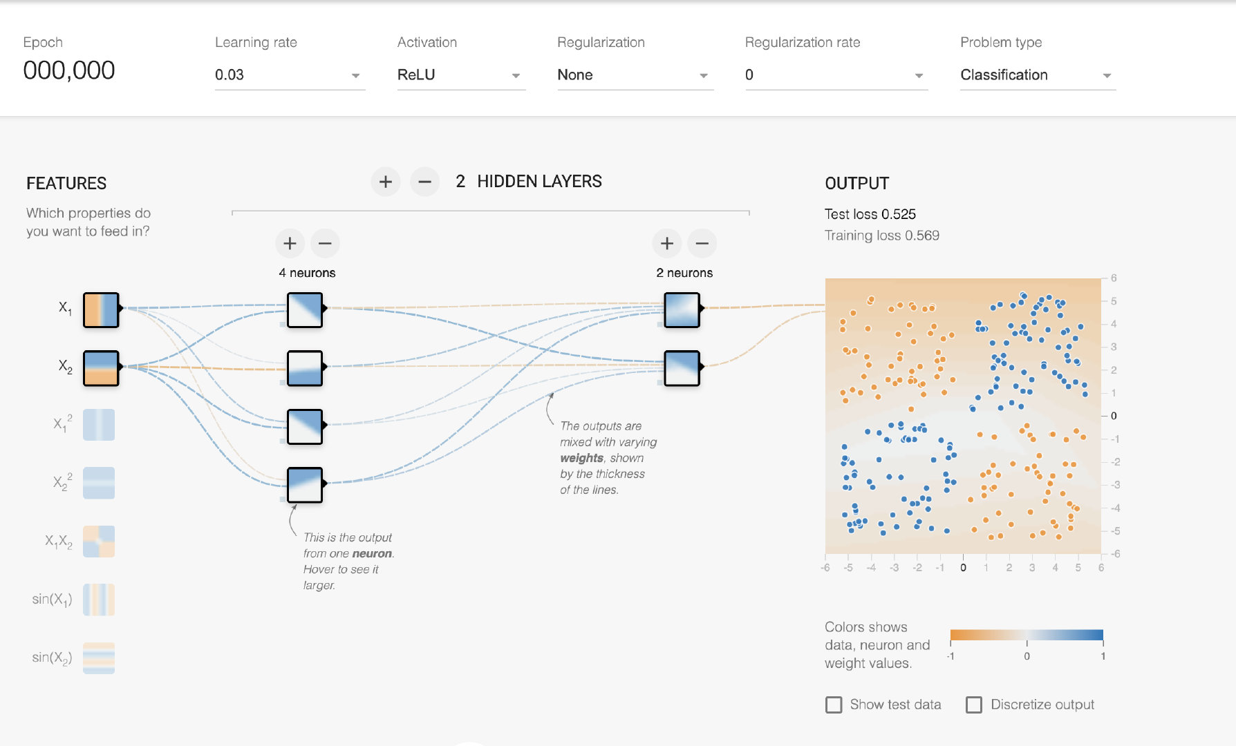Select third neuron in the first hidden layer
The width and height of the screenshot is (1236, 746).
pos(305,426)
